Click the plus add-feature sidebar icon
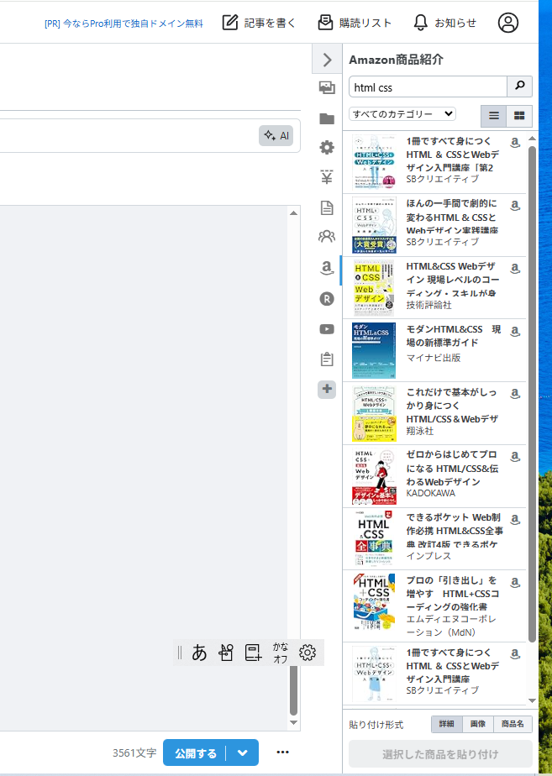 pos(327,389)
